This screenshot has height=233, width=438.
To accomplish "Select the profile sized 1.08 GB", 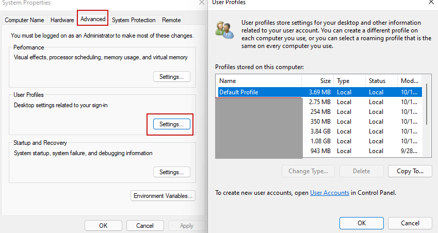I will coord(319,141).
